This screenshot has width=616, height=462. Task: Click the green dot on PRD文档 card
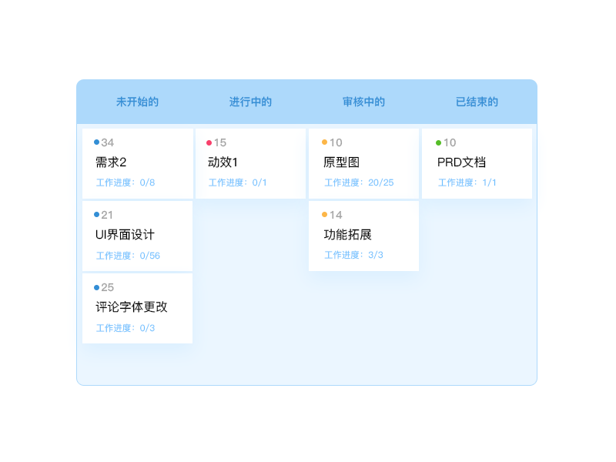click(438, 142)
